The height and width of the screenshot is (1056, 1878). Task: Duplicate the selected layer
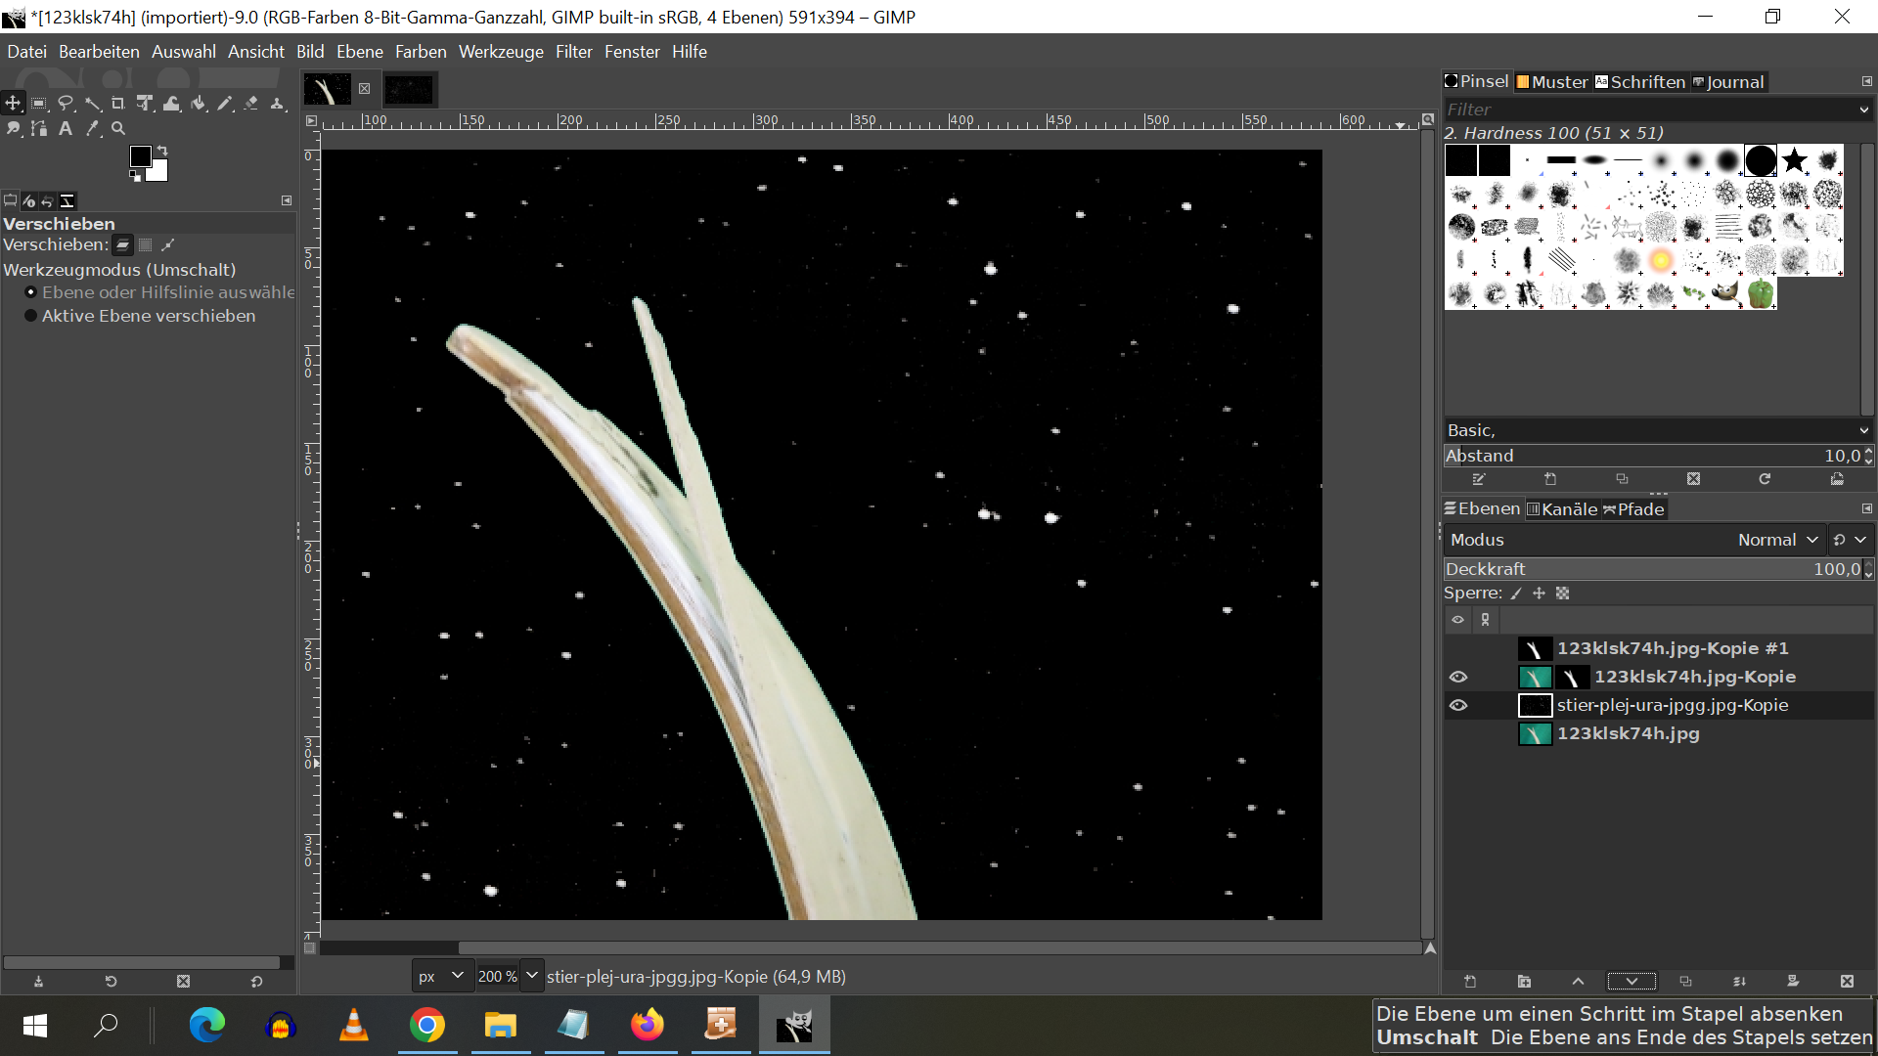pos(1685,982)
